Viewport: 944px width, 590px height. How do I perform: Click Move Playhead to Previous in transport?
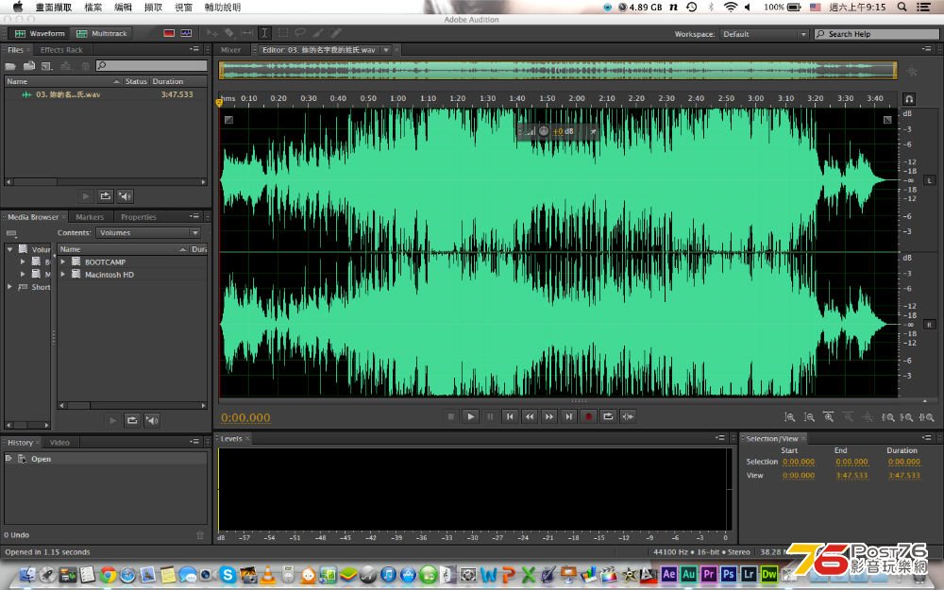(510, 416)
